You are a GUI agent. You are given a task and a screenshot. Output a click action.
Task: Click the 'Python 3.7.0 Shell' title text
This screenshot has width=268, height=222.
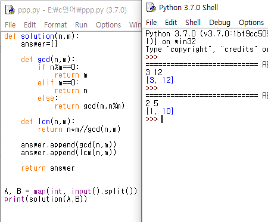188,8
